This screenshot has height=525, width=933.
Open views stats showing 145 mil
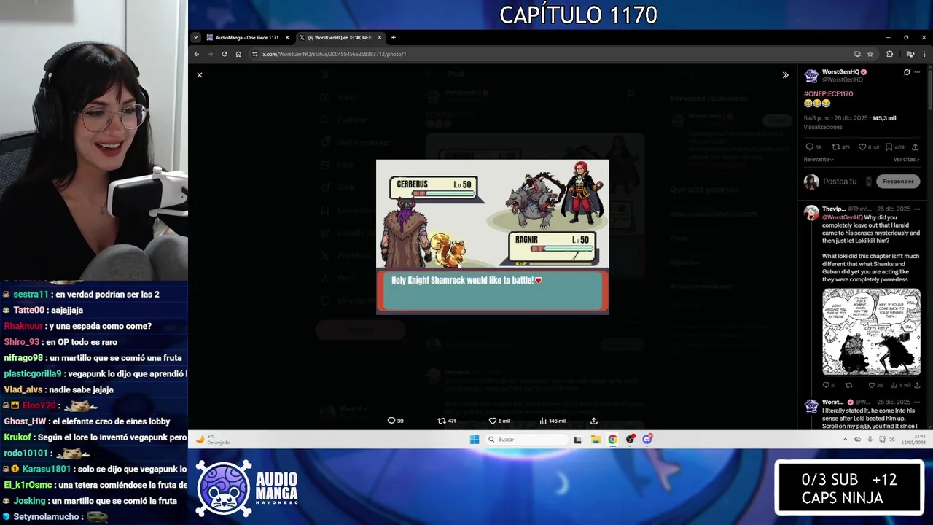[552, 421]
